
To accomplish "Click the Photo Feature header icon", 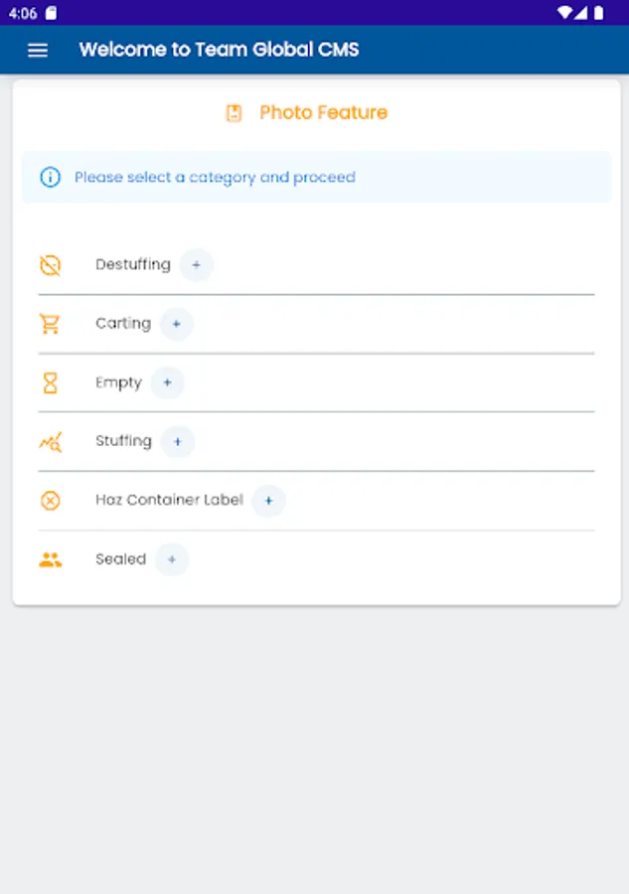I will point(235,113).
